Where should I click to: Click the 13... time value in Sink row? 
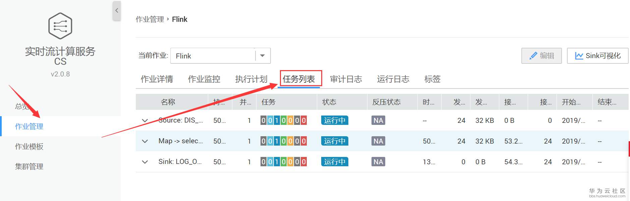429,162
